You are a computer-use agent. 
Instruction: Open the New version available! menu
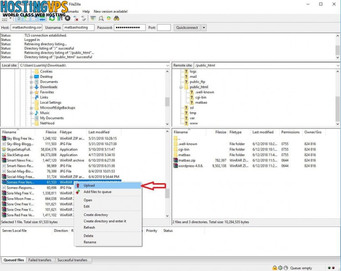[x=110, y=11]
